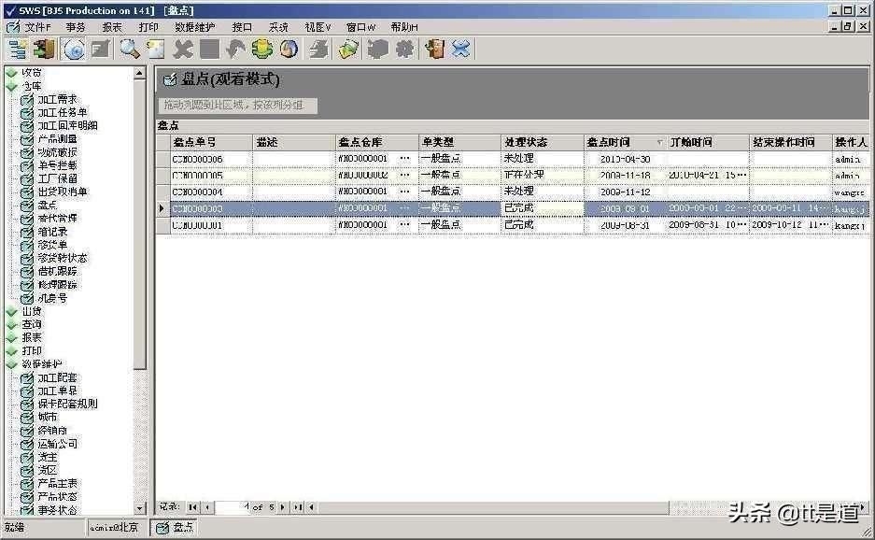
Task: Click the grey edit form toolbar icon
Action: [x=101, y=50]
